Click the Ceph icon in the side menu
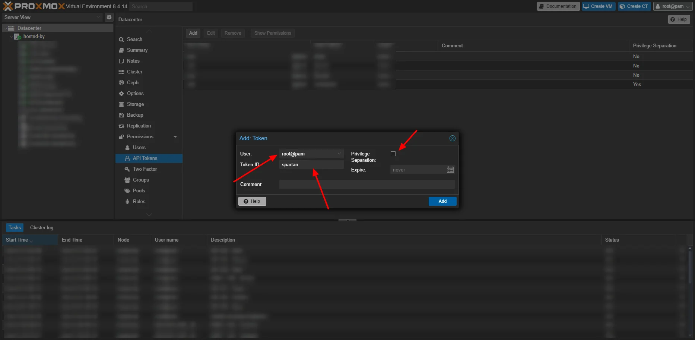 pos(121,83)
